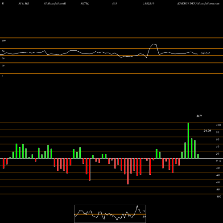Click the RSI axis label 30

[3, 66]
